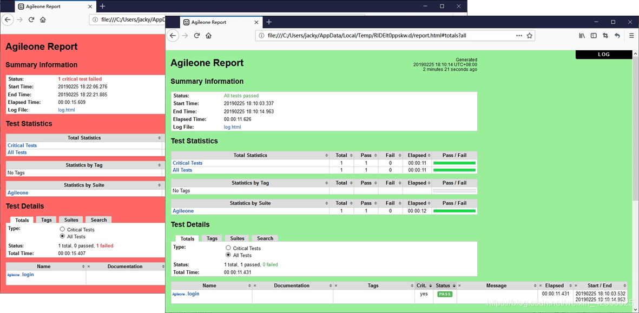This screenshot has height=313, width=639.
Task: Click the undo arrow toolbar icon
Action: click(x=617, y=36)
